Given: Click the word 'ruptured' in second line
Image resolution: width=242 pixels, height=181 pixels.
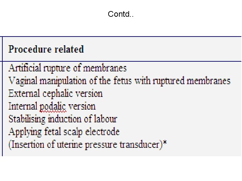Looking at the screenshot, I should click(168, 81).
